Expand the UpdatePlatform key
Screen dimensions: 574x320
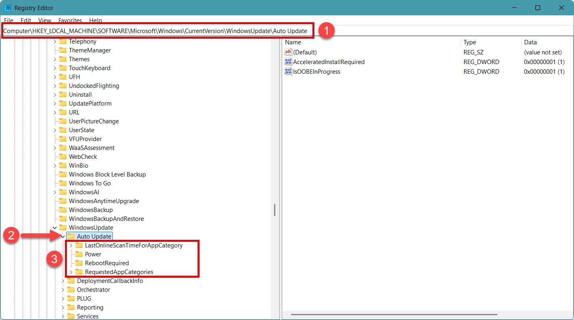coord(55,104)
